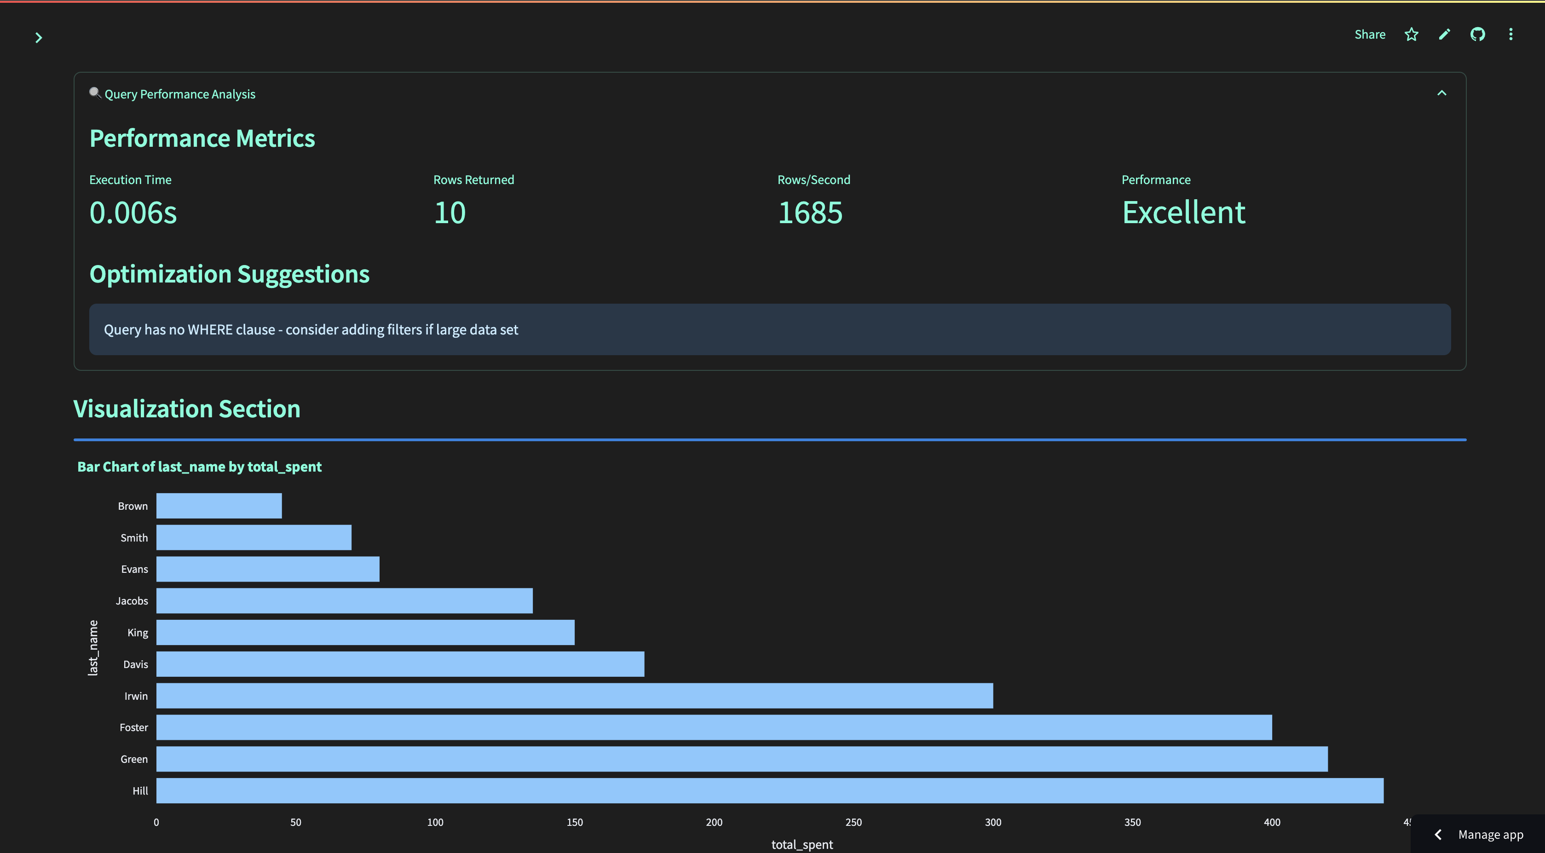
Task: Favorite the app with the star icon
Action: (1411, 34)
